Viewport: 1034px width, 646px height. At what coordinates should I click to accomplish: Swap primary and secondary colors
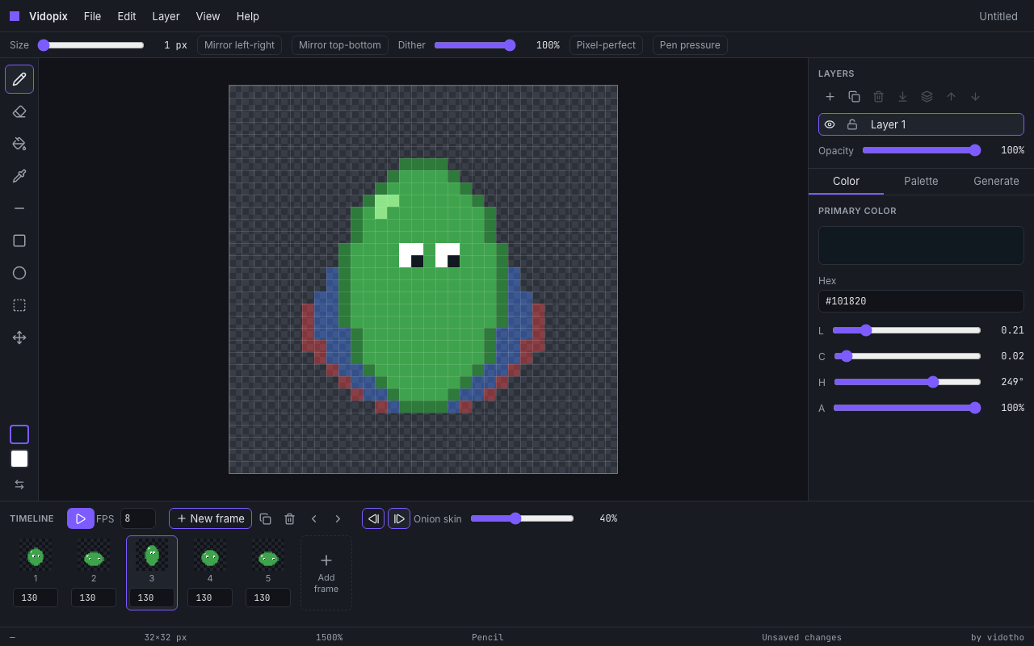19,484
